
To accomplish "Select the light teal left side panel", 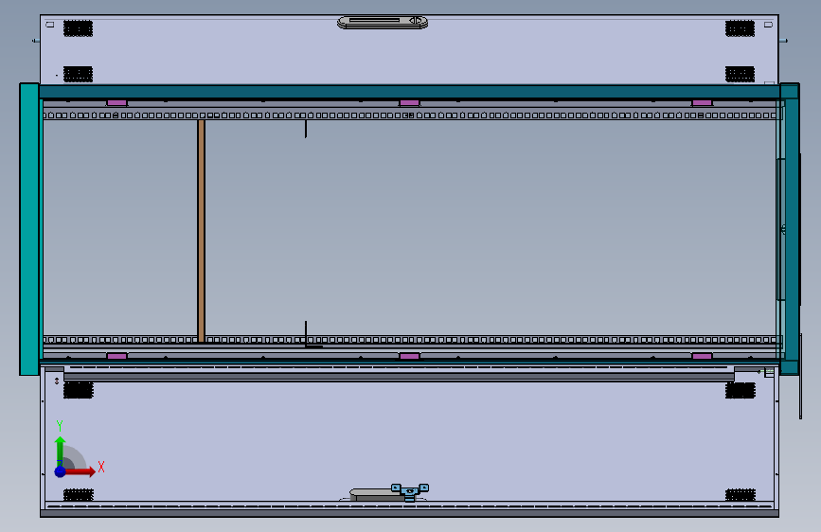I will [29, 229].
